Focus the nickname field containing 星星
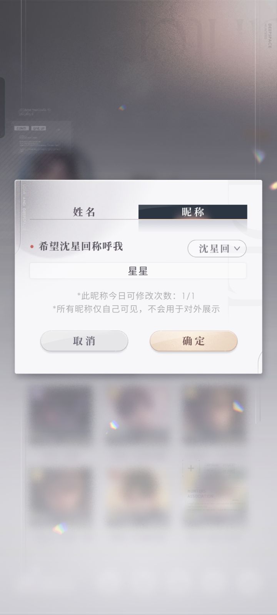Image resolution: width=277 pixels, height=615 pixels. [138, 271]
